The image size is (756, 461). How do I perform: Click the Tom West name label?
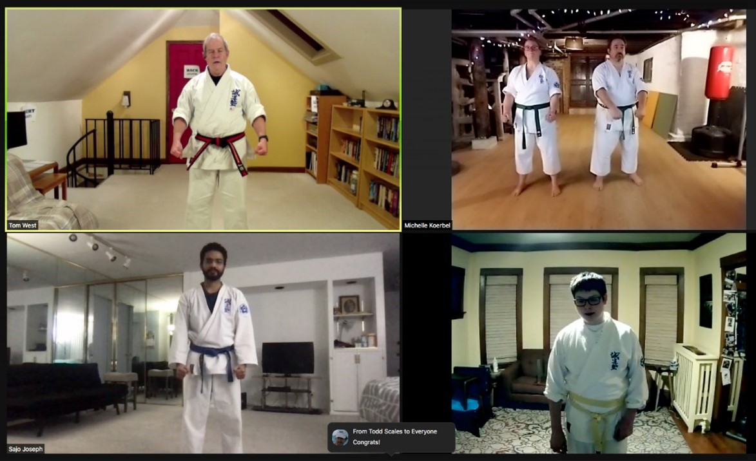click(23, 225)
